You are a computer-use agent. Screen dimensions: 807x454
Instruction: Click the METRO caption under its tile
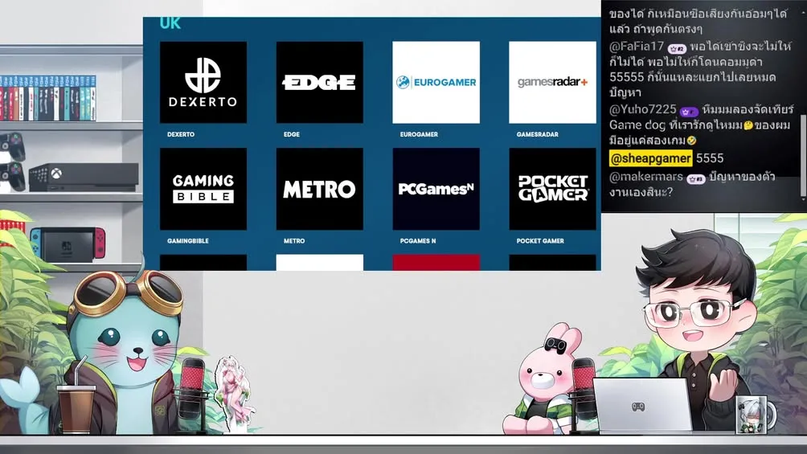pyautogui.click(x=294, y=241)
